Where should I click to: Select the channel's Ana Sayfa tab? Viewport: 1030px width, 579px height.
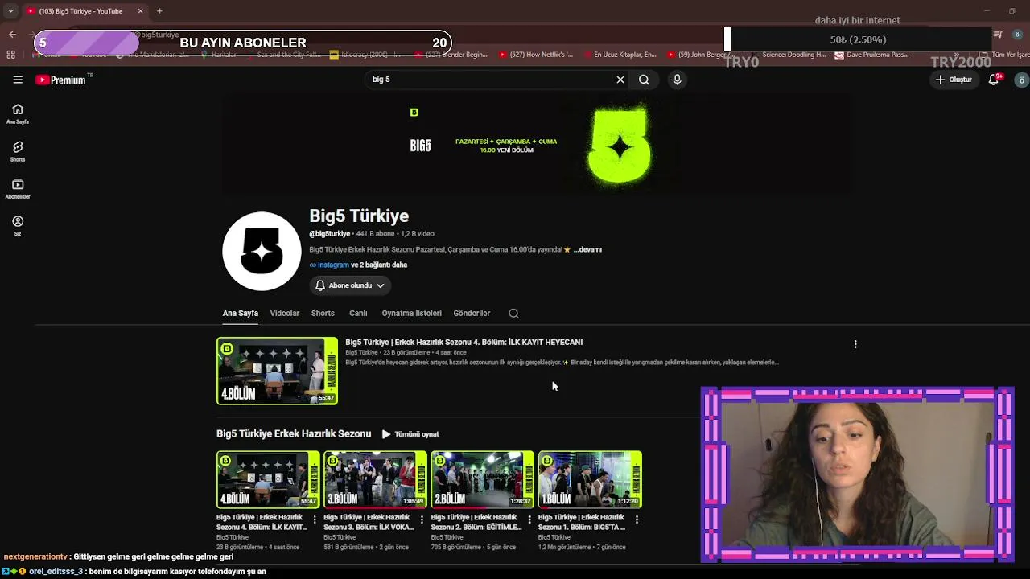(241, 314)
